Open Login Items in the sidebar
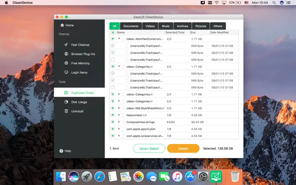 (x=76, y=73)
